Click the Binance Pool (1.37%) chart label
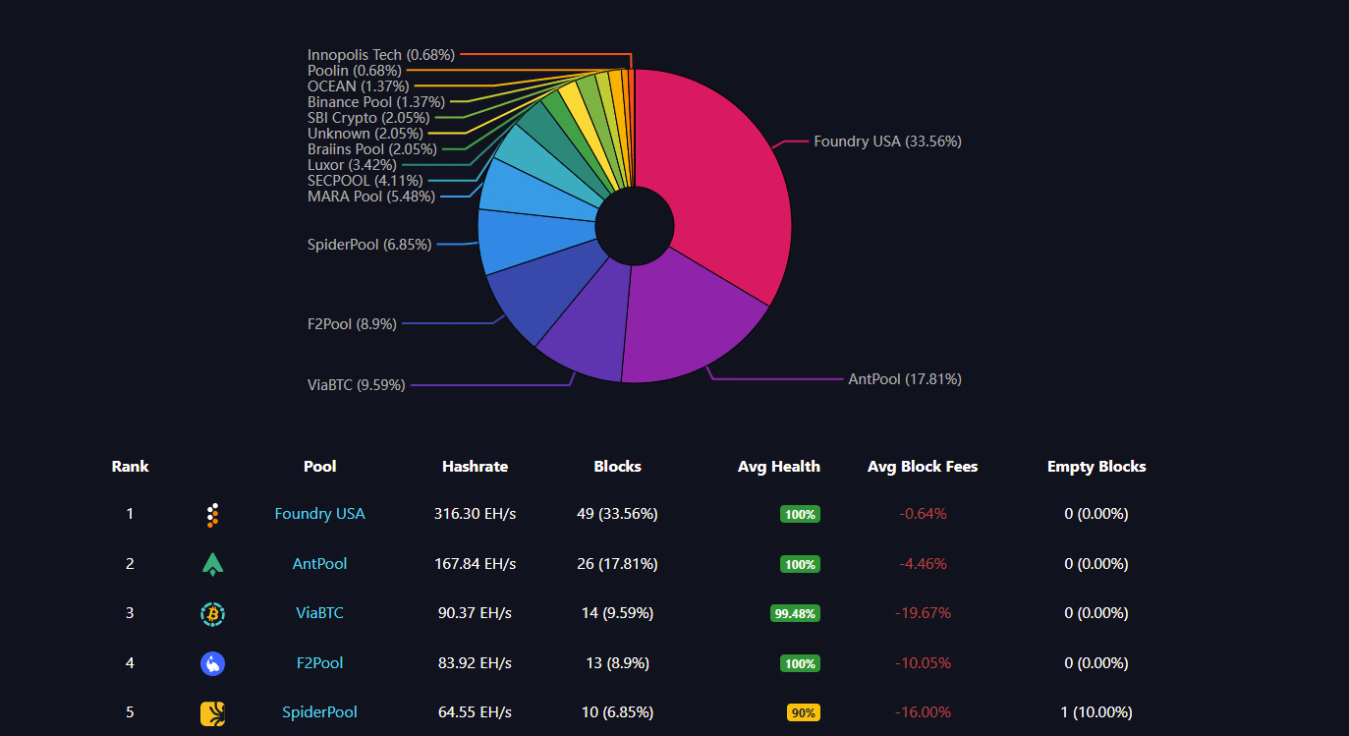 pos(376,102)
